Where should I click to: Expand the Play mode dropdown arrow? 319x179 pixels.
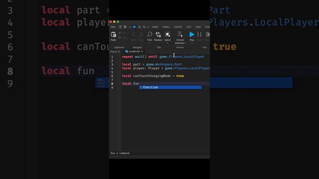pos(191,43)
